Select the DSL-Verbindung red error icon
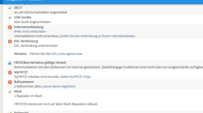The height and width of the screenshot is (113, 203). pyautogui.click(x=10, y=41)
